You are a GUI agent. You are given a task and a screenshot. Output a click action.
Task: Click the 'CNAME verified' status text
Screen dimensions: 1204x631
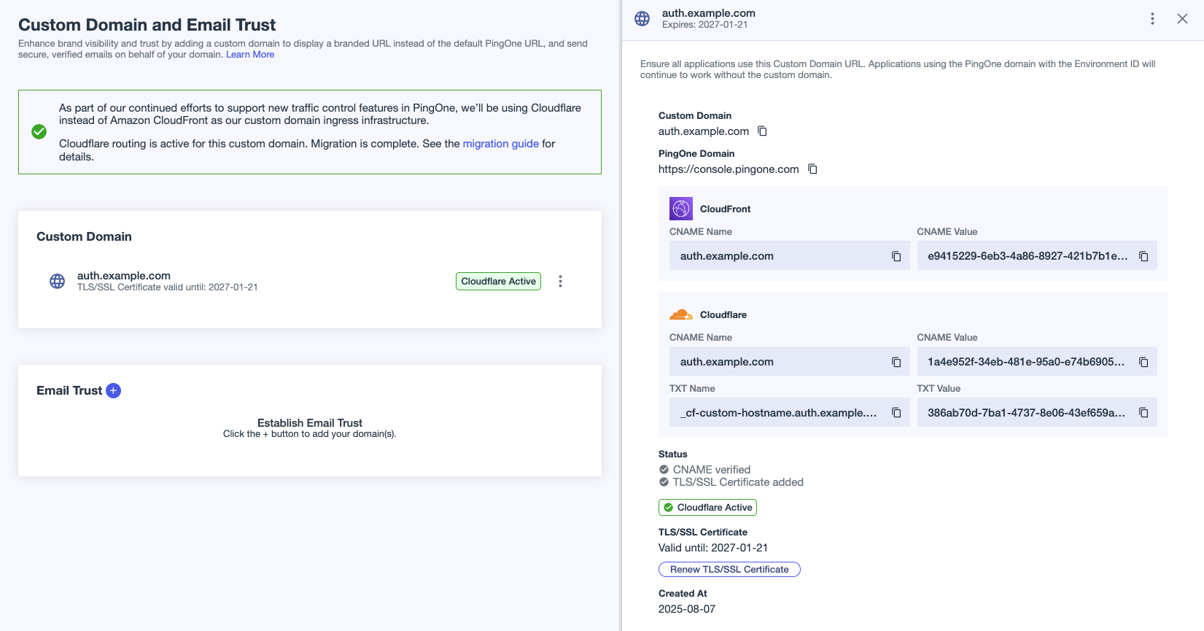point(712,470)
